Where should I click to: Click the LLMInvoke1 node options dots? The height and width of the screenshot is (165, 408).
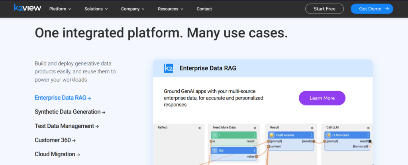(x=368, y=135)
